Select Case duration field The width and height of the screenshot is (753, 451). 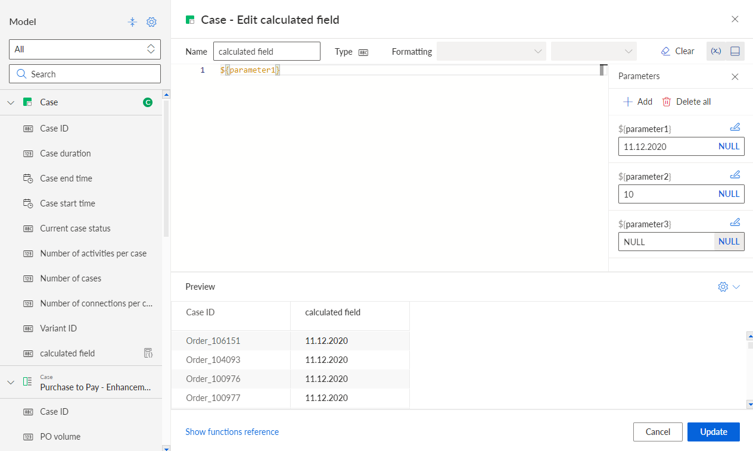[81, 154]
